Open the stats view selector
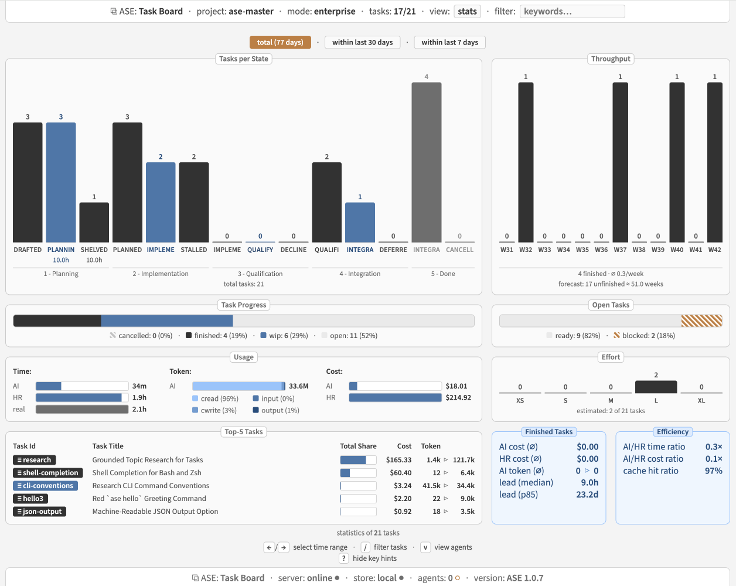Viewport: 736px width, 586px height. point(467,11)
